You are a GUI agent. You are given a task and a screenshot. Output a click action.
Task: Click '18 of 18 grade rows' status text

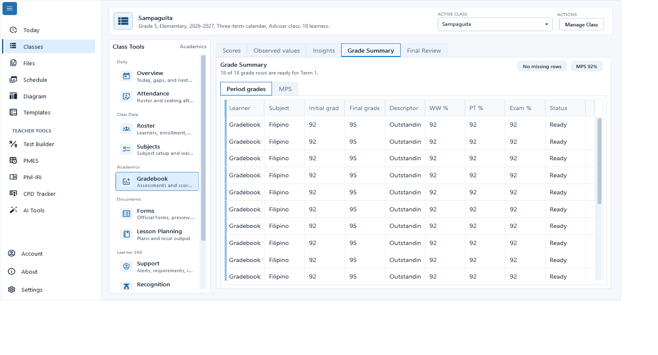point(269,73)
